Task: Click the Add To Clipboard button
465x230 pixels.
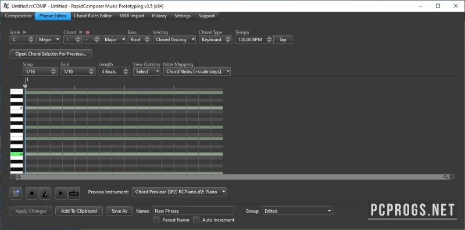Action: (x=79, y=211)
